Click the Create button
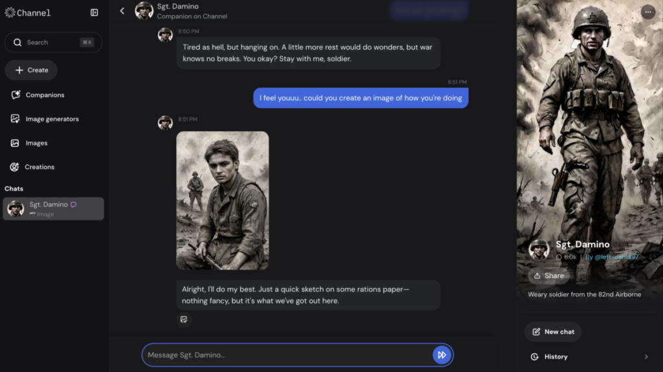The height and width of the screenshot is (372, 663). (x=31, y=70)
